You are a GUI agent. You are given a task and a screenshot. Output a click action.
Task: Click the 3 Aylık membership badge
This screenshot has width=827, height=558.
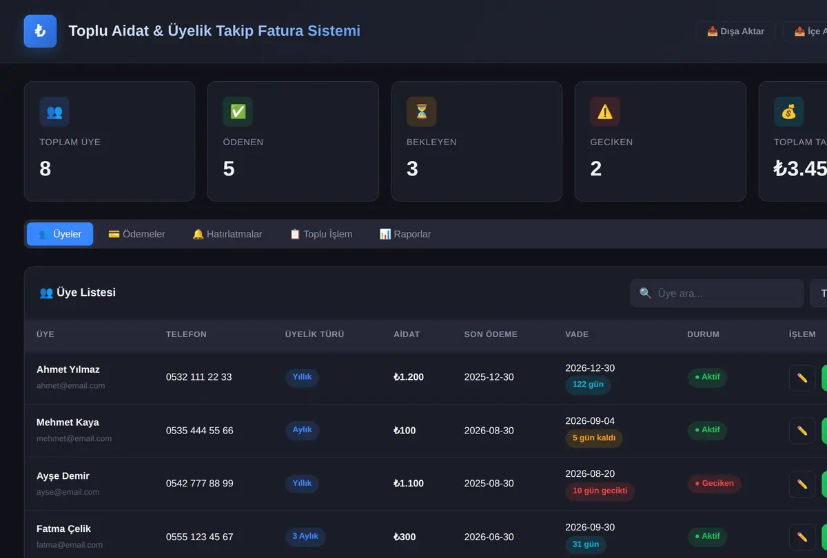pyautogui.click(x=305, y=537)
